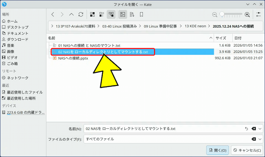Expand chevron after 13 KDE neon

click(x=209, y=26)
